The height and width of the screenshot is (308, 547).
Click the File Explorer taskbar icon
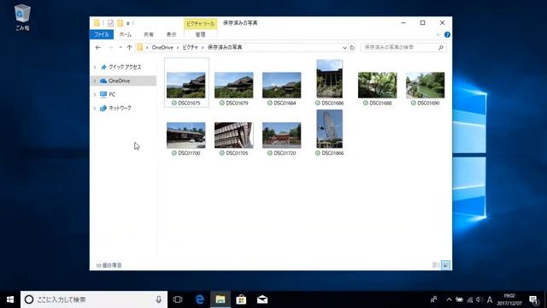(221, 299)
